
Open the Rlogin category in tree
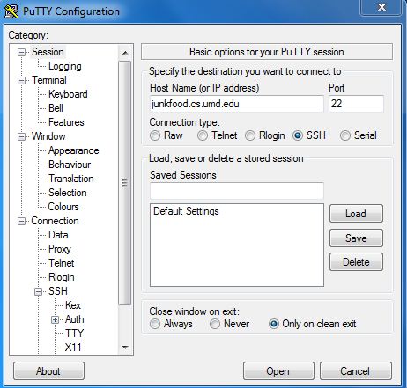[x=61, y=277]
